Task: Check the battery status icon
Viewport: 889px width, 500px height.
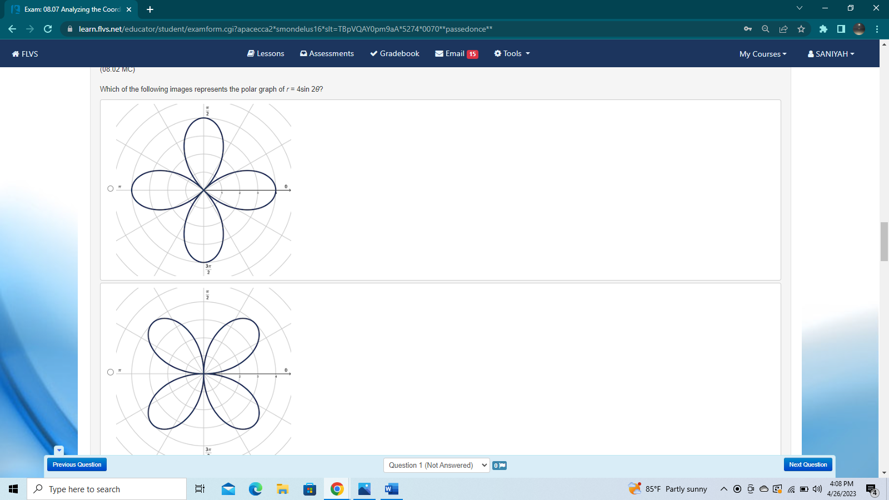Action: tap(804, 489)
